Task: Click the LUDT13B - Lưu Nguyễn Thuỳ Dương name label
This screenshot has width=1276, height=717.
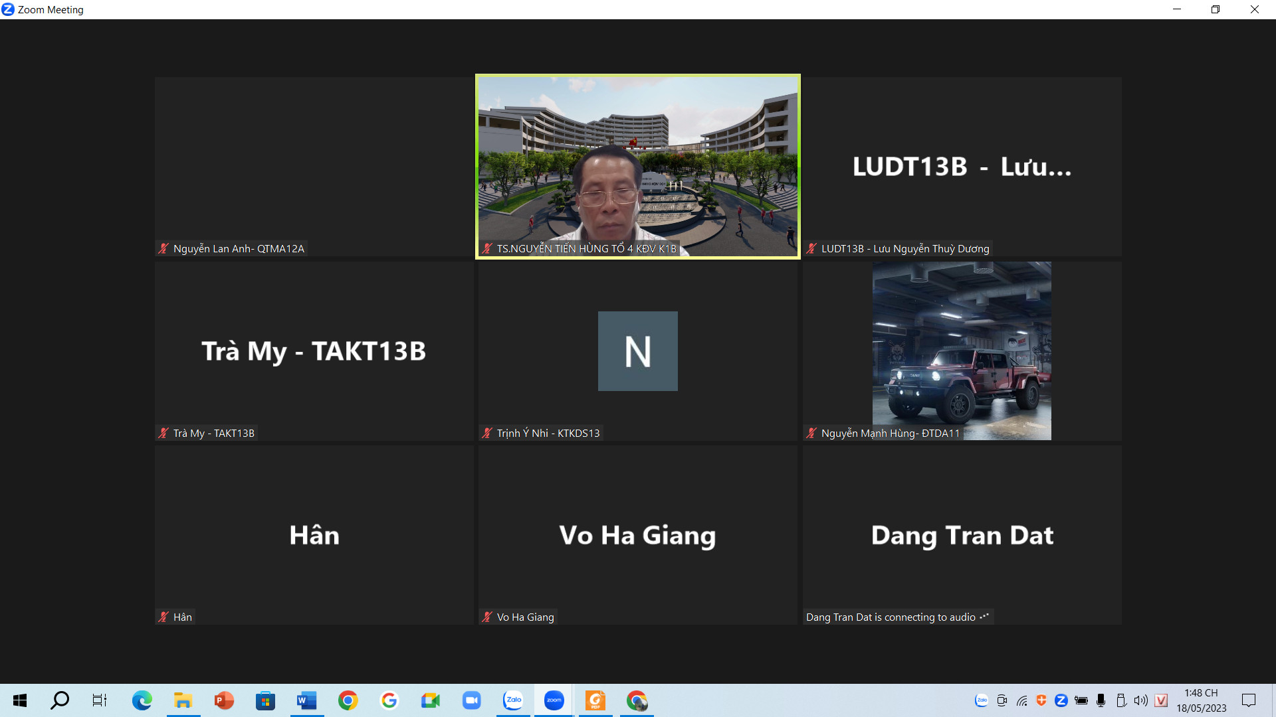Action: pyautogui.click(x=904, y=248)
